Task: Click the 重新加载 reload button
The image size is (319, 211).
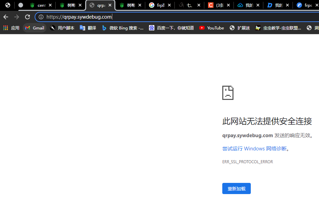Action: (236, 188)
